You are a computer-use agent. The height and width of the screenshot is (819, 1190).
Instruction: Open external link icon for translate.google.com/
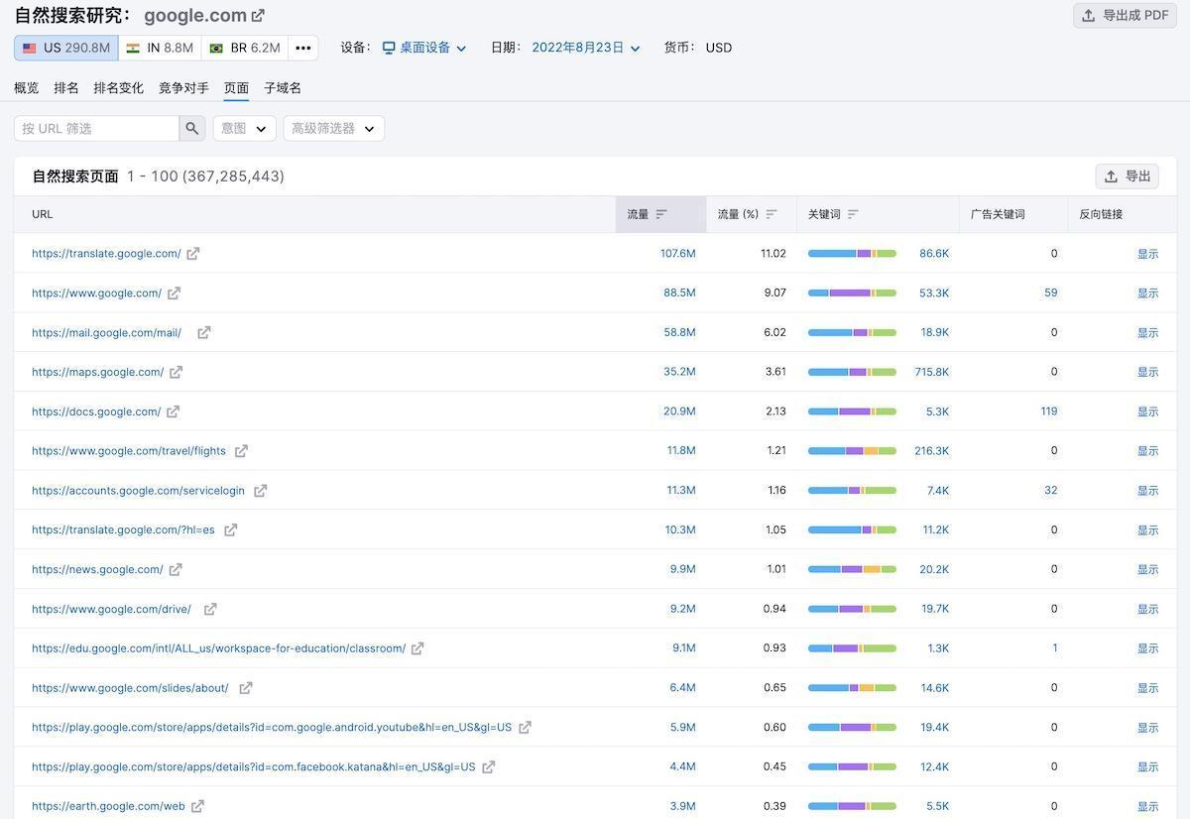click(x=193, y=254)
